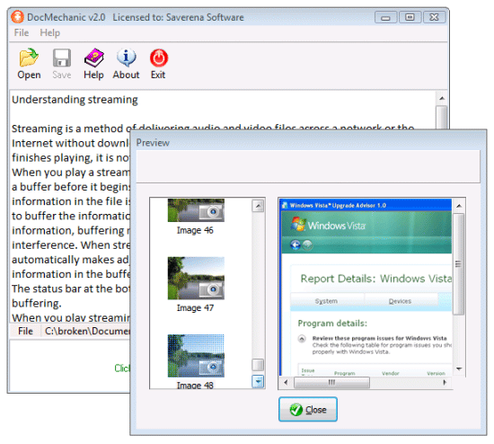The width and height of the screenshot is (494, 444).
Task: Click the "Report Details: Windows Vista" heading
Action: coord(375,279)
